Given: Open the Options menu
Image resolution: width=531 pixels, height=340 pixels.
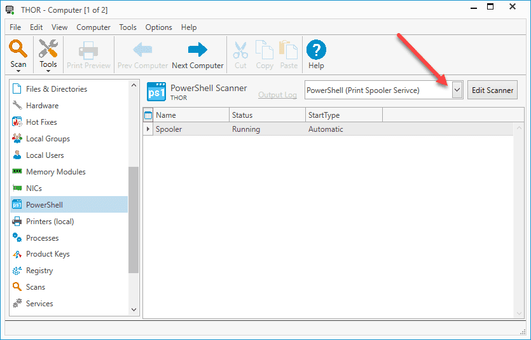Looking at the screenshot, I should [158, 27].
